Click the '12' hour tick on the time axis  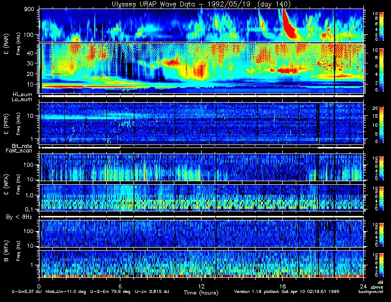click(201, 286)
